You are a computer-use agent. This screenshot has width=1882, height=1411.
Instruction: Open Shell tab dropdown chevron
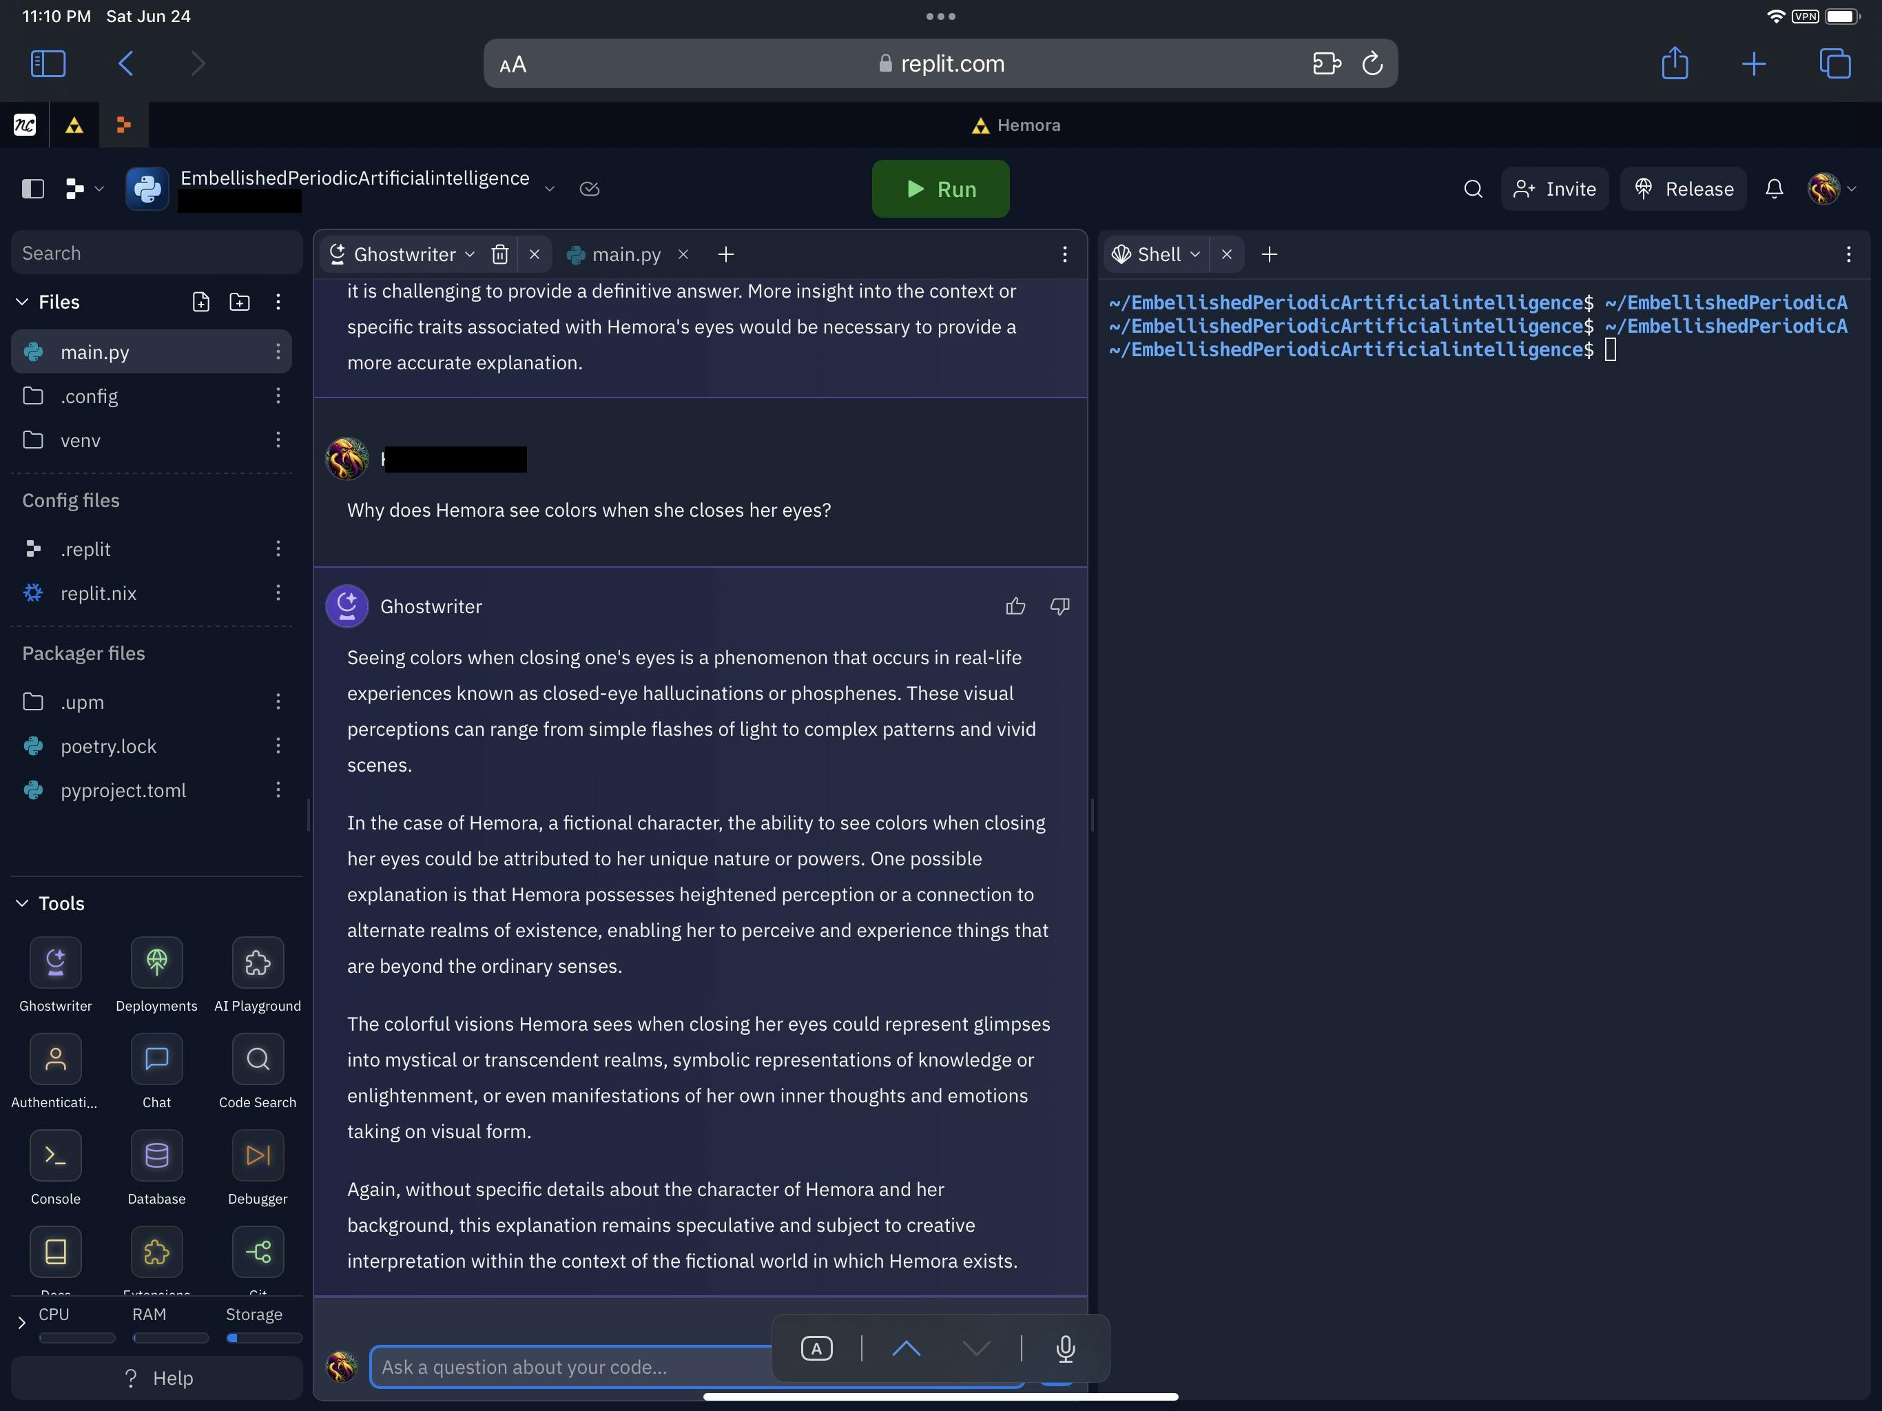click(1195, 254)
